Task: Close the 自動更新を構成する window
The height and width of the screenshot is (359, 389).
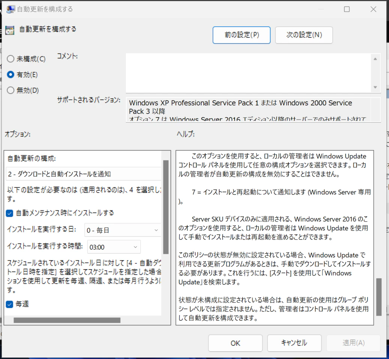Action: [373, 9]
